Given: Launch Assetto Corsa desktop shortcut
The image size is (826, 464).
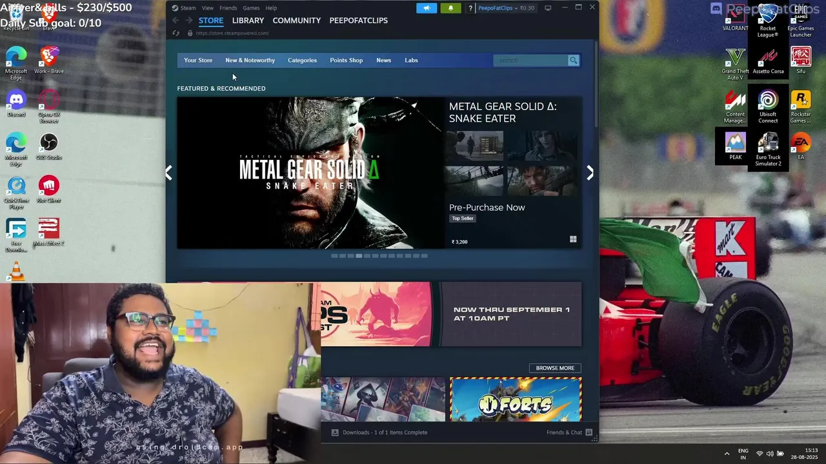Looking at the screenshot, I should point(768,61).
